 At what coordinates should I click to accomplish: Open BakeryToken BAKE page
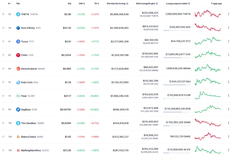32,137
